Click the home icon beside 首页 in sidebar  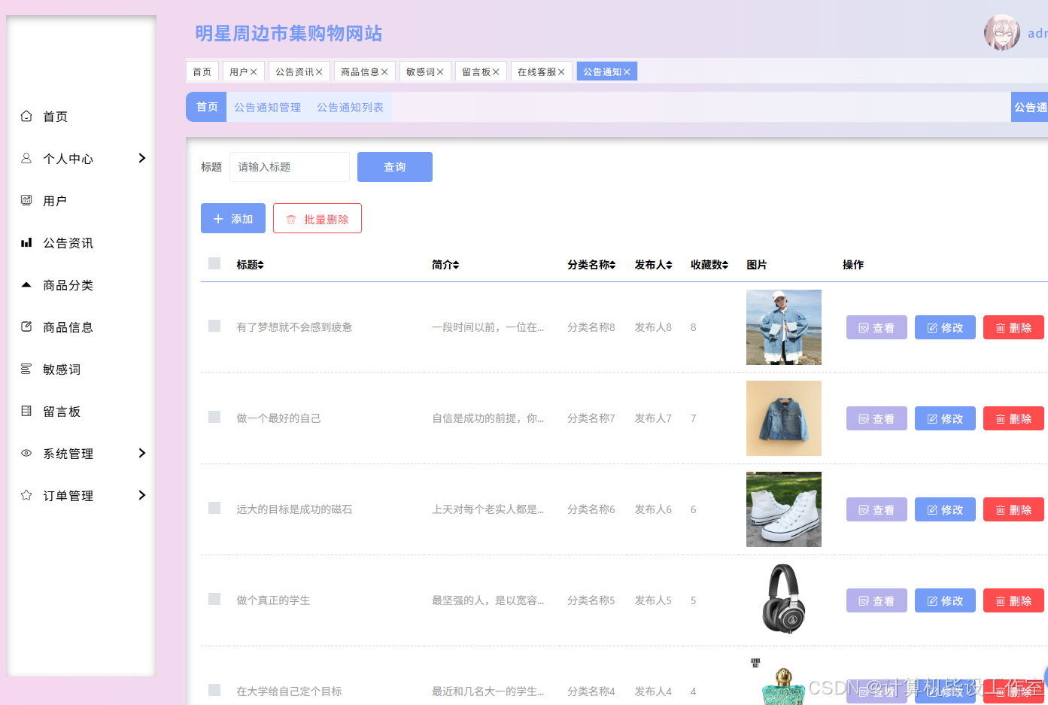click(x=26, y=116)
